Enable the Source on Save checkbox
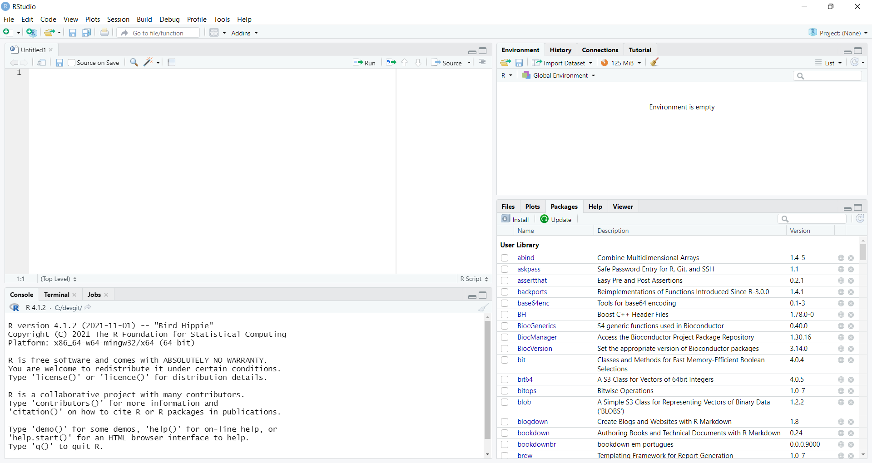The width and height of the screenshot is (872, 463). [71, 63]
